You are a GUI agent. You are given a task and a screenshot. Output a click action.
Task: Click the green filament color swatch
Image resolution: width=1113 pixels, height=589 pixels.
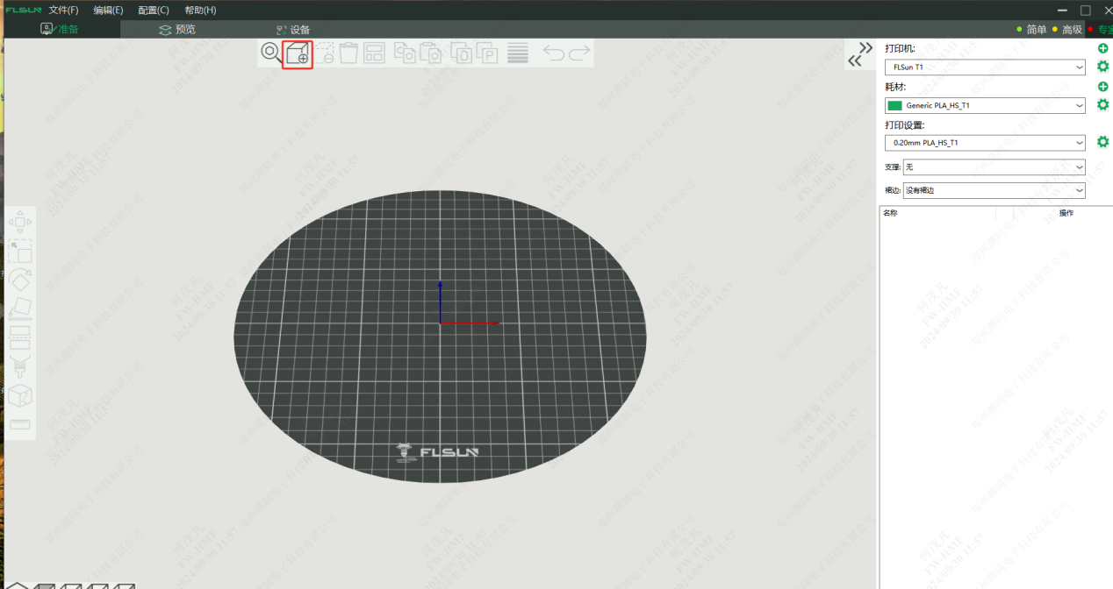894,105
